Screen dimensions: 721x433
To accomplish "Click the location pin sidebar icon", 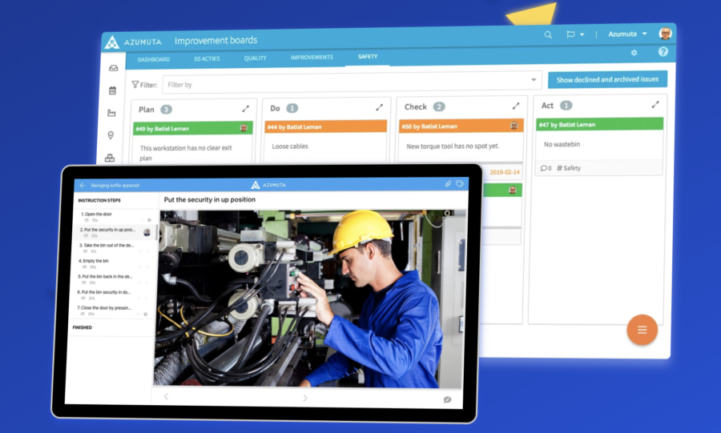I will pyautogui.click(x=111, y=135).
